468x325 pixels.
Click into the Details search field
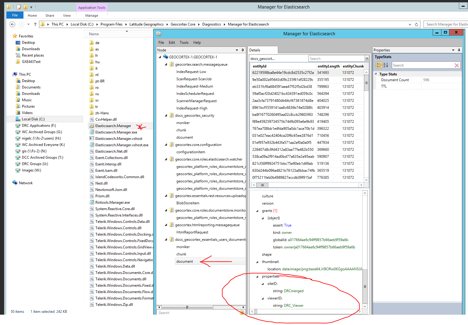coord(336,59)
